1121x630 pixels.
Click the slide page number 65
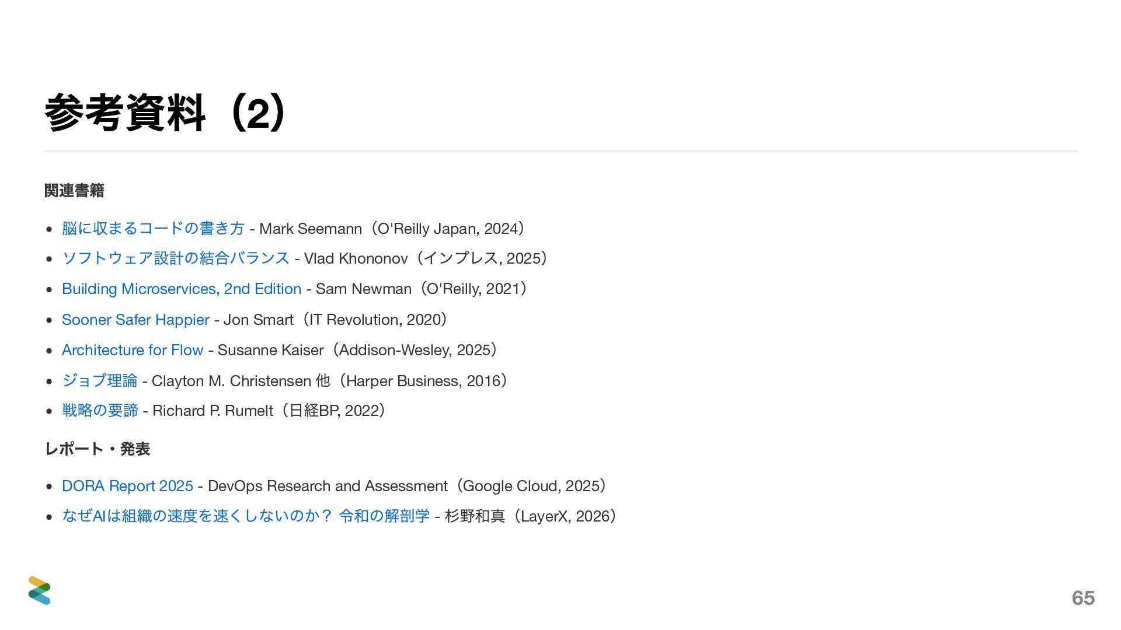(1083, 598)
